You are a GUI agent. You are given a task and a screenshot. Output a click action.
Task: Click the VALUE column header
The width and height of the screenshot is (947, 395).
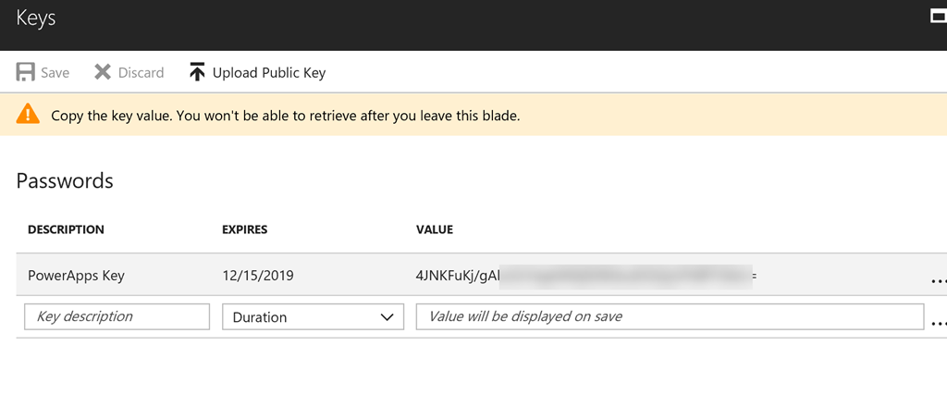coord(435,229)
